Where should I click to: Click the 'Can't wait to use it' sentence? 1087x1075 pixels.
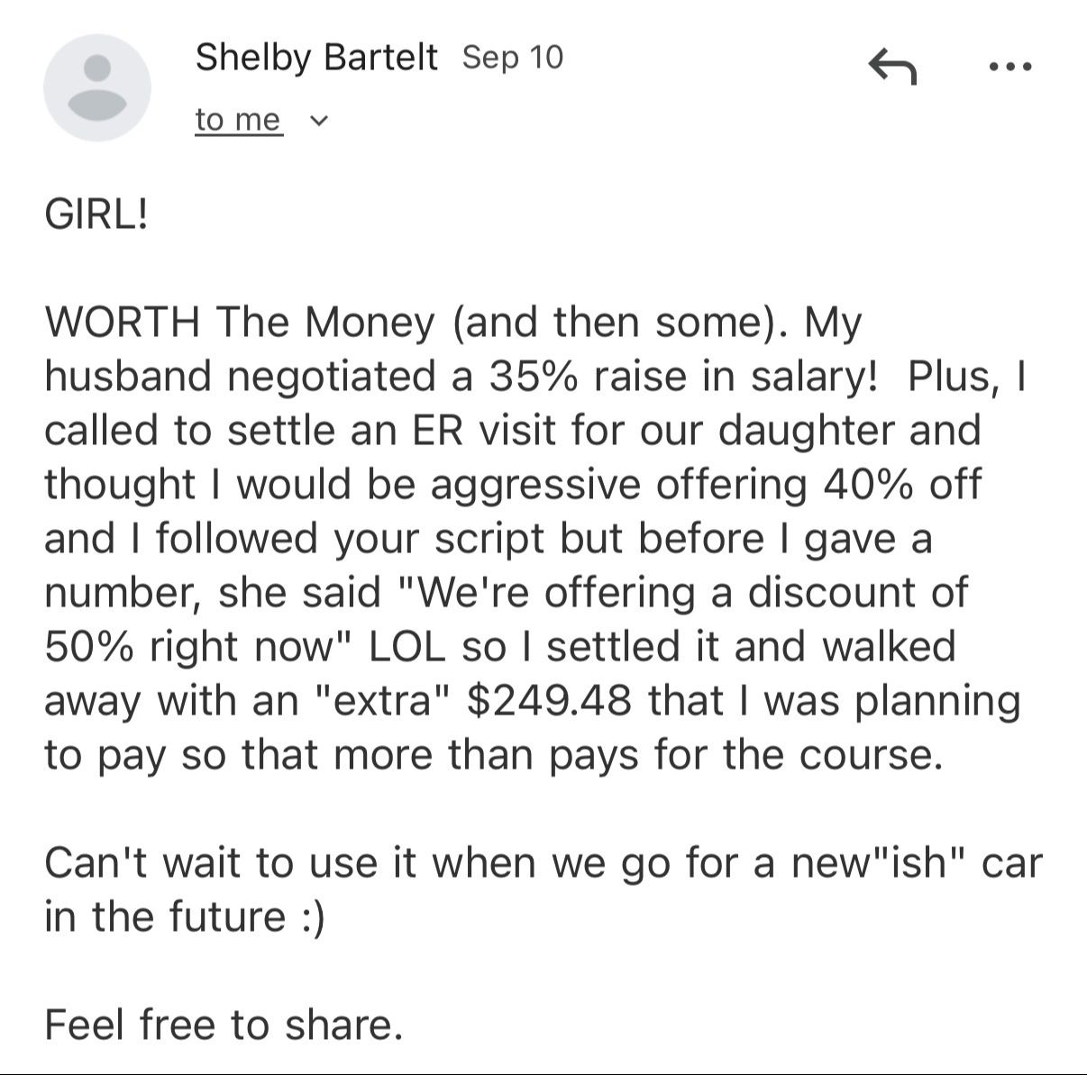212,862
